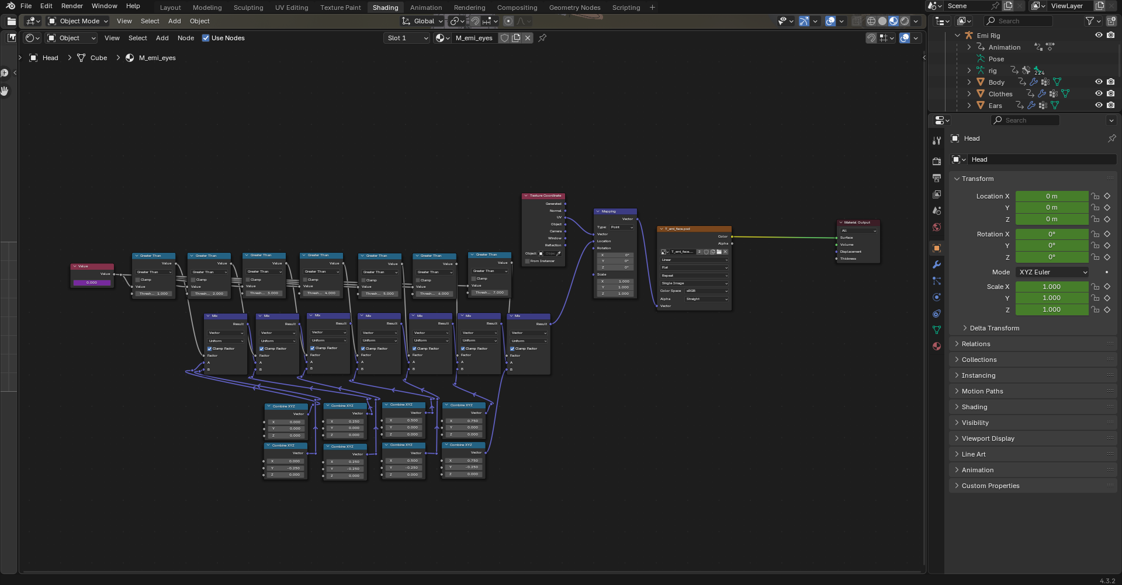Screen dimensions: 1122x585
Task: Switch to the Animation workspace tab
Action: pos(425,8)
